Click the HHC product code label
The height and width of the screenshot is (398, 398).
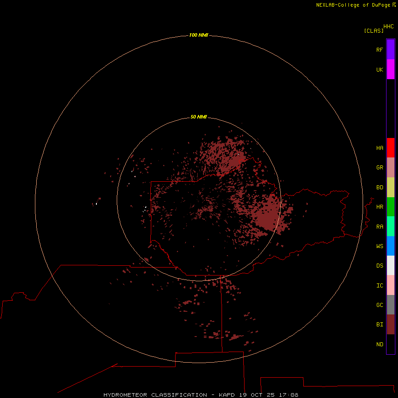[x=388, y=27]
